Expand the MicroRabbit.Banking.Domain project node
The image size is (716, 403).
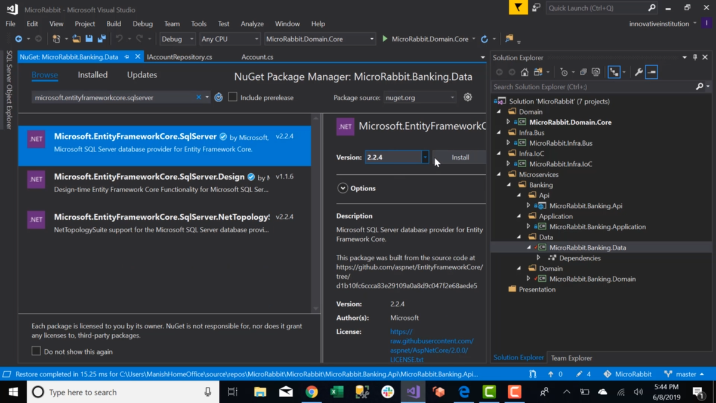[529, 279]
